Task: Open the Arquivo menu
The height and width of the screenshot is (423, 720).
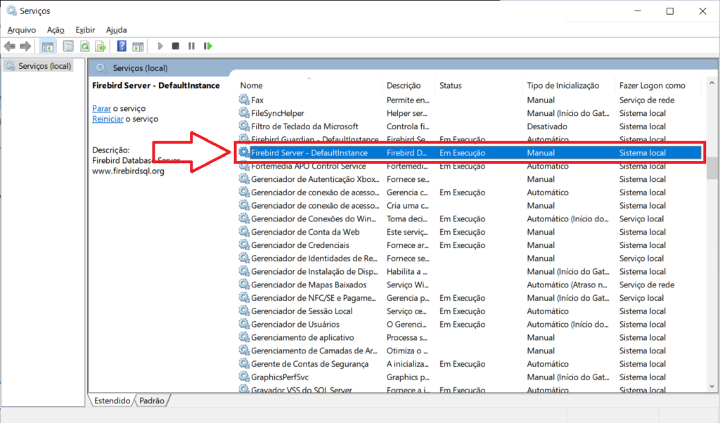Action: click(x=22, y=30)
